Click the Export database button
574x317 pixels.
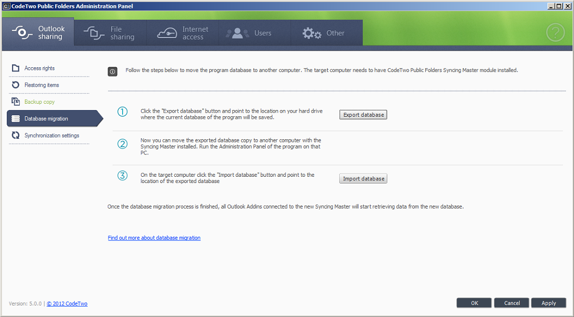point(363,115)
